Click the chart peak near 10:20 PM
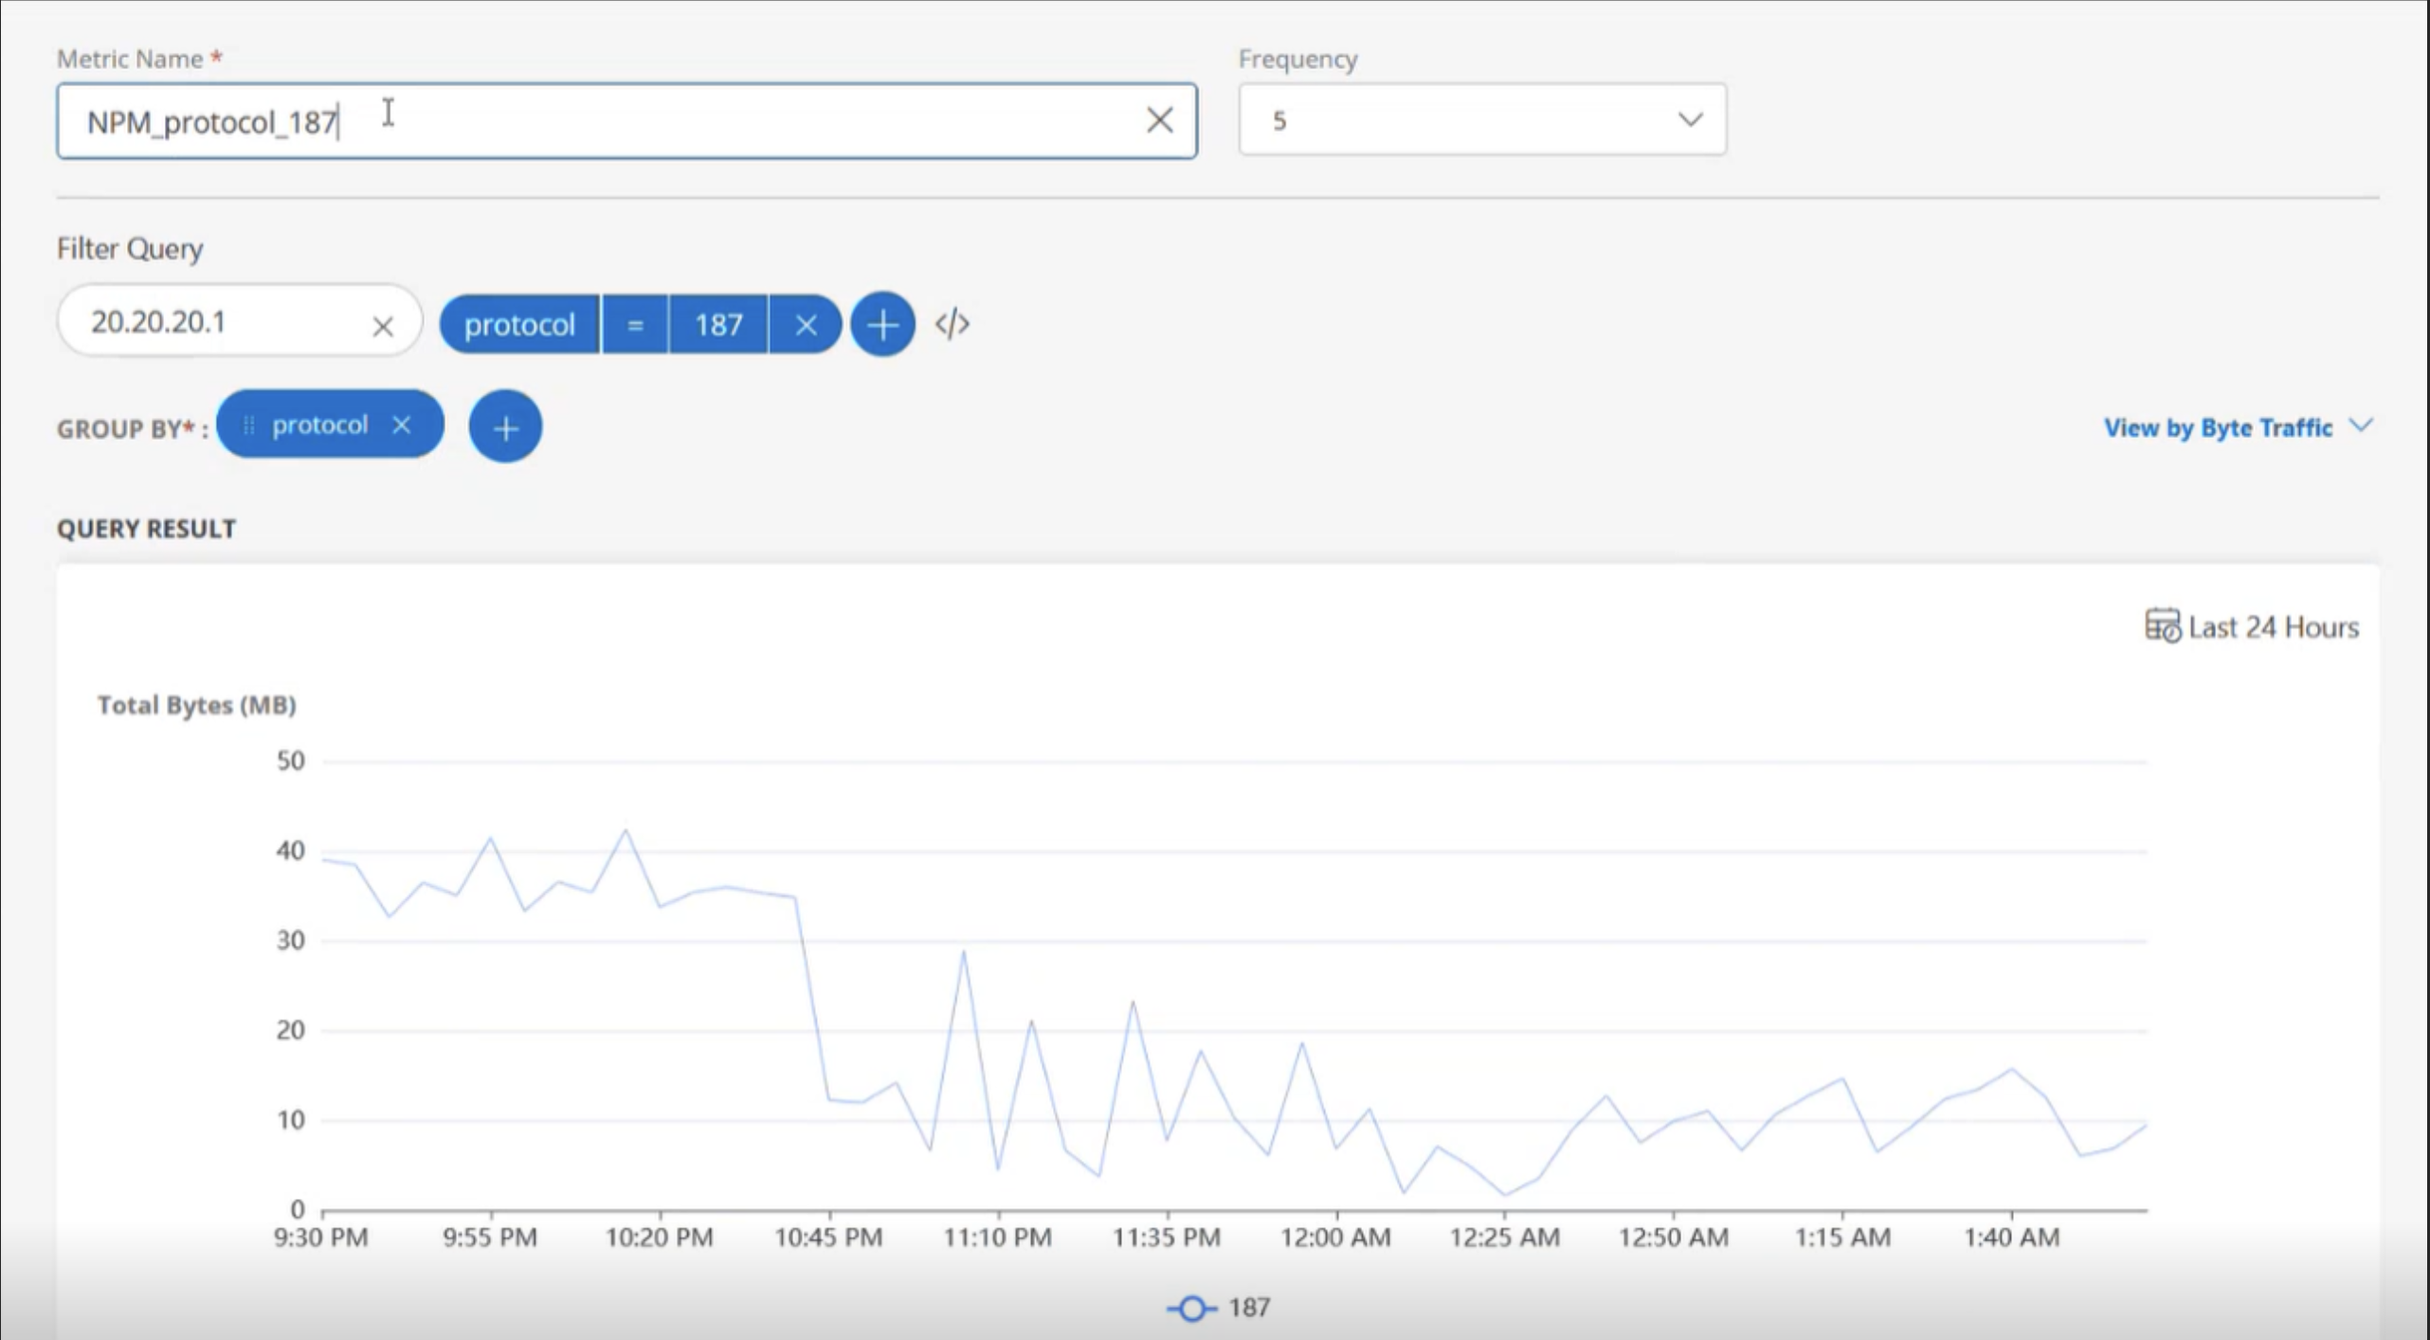Viewport: 2430px width, 1340px height. pyautogui.click(x=626, y=830)
